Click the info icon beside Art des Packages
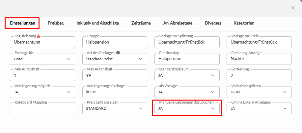 [x=118, y=52]
